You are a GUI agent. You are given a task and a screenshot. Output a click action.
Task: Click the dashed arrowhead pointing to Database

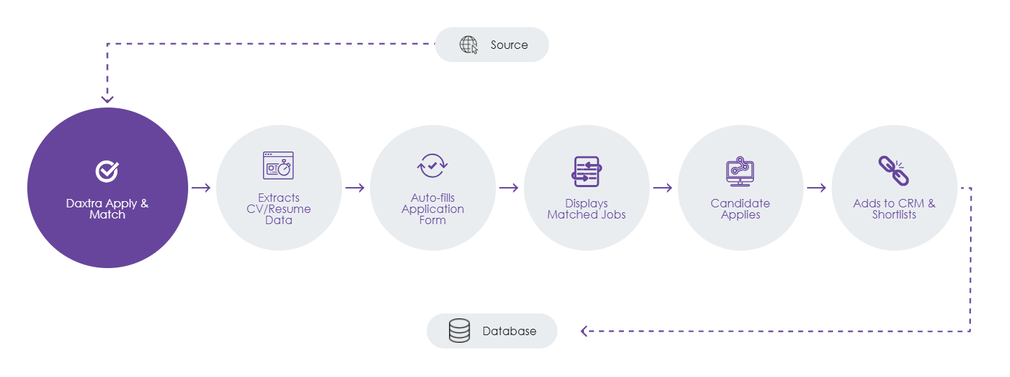(585, 331)
